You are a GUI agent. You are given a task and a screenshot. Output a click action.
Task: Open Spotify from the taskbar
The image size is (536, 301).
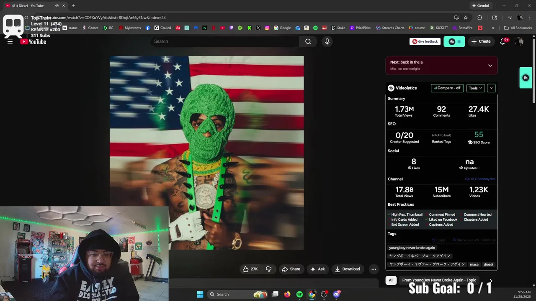tap(299, 294)
